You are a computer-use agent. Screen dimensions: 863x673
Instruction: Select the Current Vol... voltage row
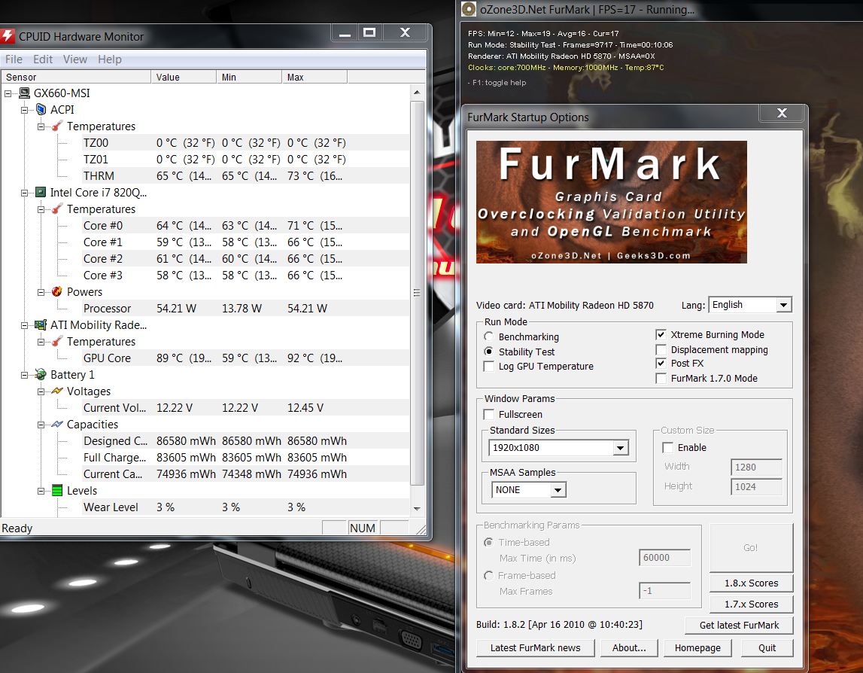click(245, 407)
